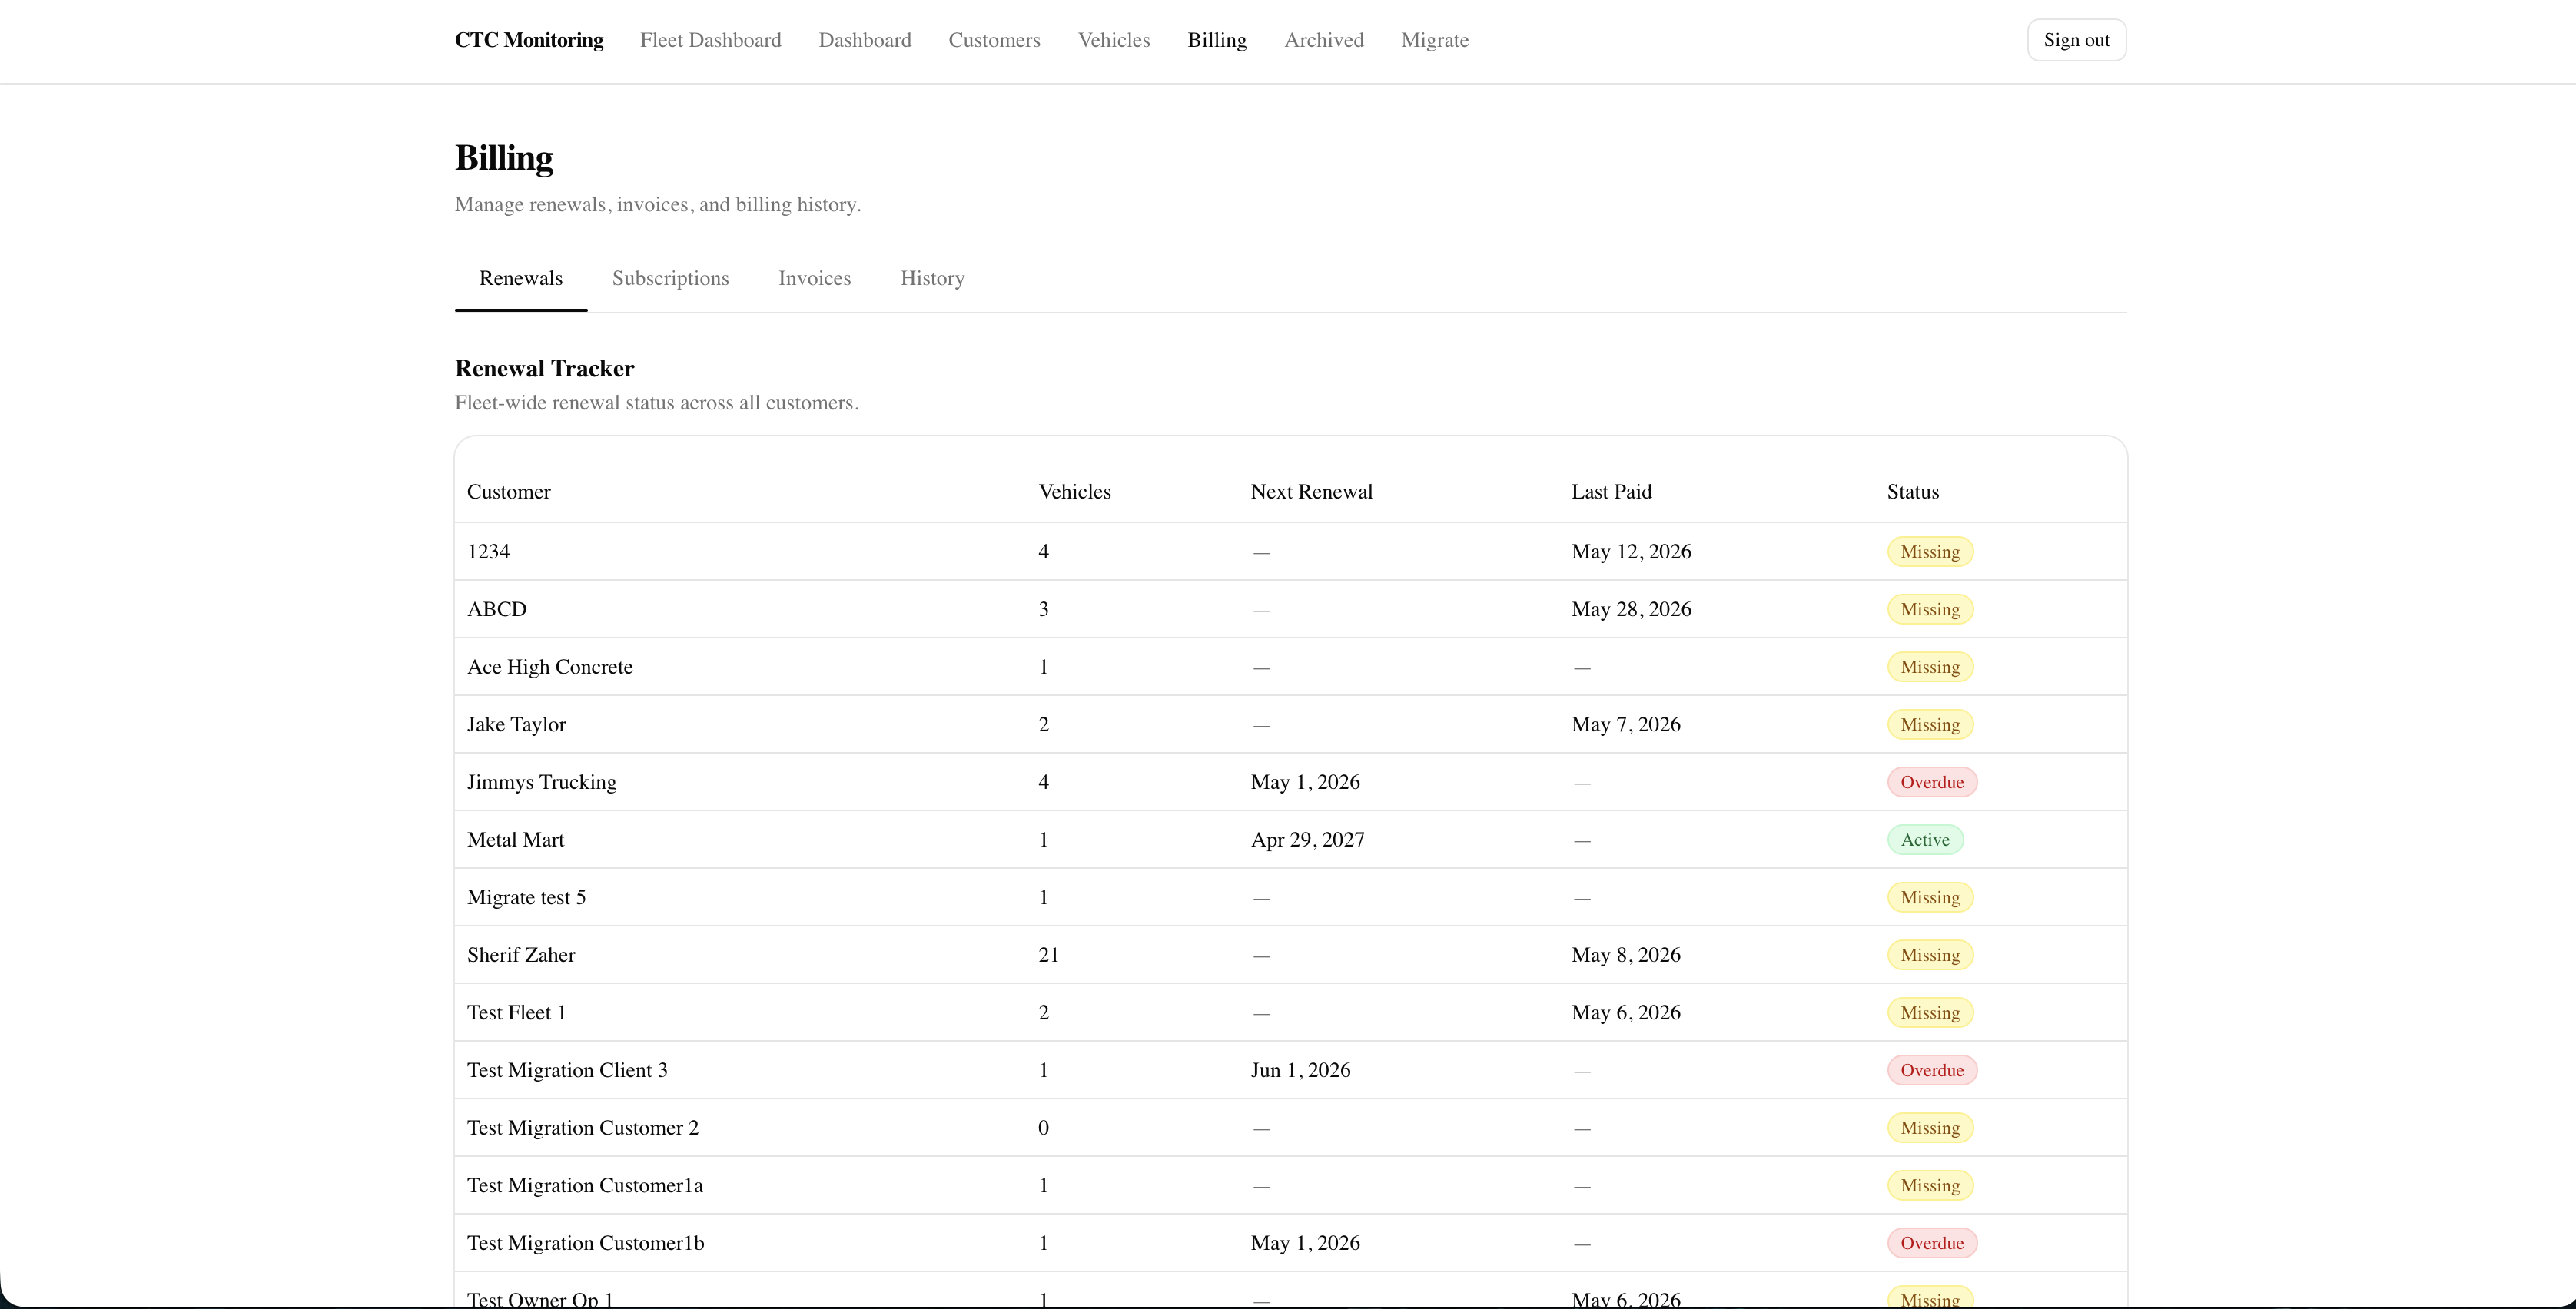Click Overdue badge for Jimmys Trucking
The image size is (2576, 1309).
tap(1932, 782)
